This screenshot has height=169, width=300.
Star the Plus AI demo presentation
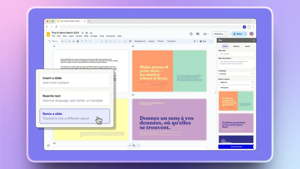[x=82, y=33]
